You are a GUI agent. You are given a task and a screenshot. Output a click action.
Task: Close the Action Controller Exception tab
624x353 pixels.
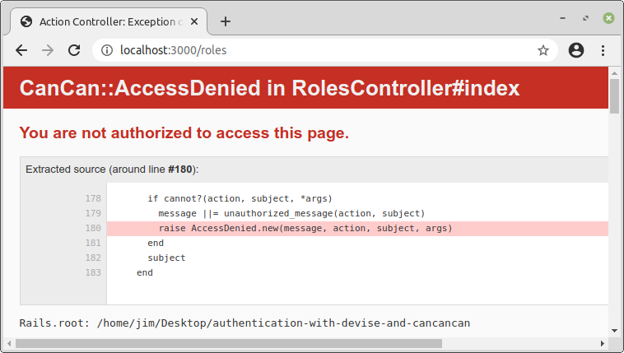(x=196, y=21)
